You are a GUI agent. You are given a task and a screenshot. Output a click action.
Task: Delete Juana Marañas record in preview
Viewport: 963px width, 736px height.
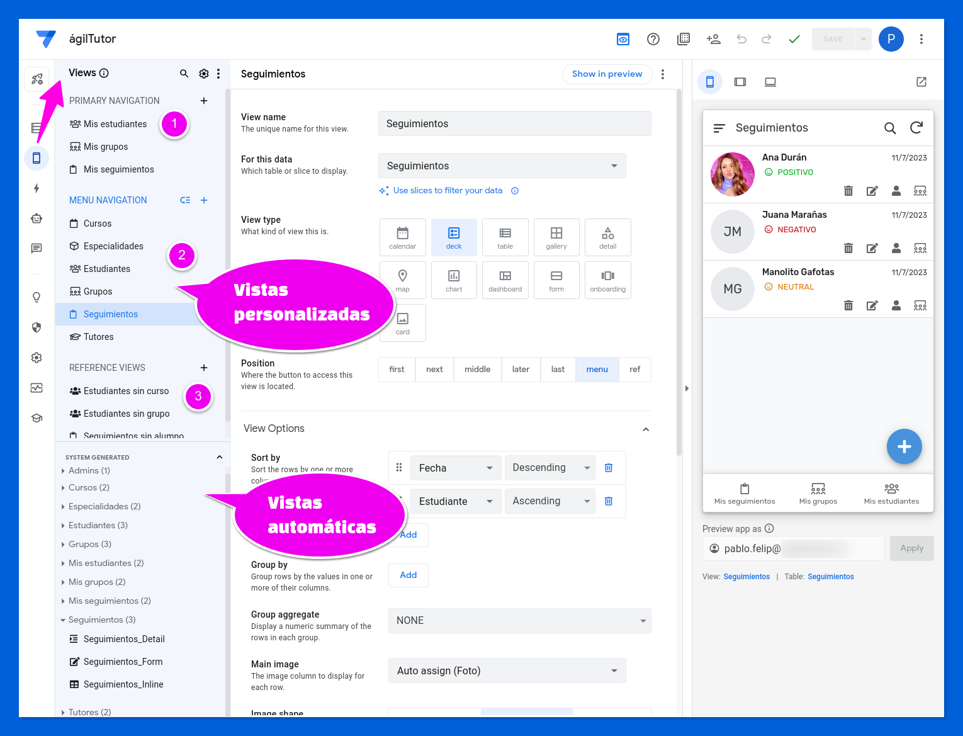(x=848, y=248)
